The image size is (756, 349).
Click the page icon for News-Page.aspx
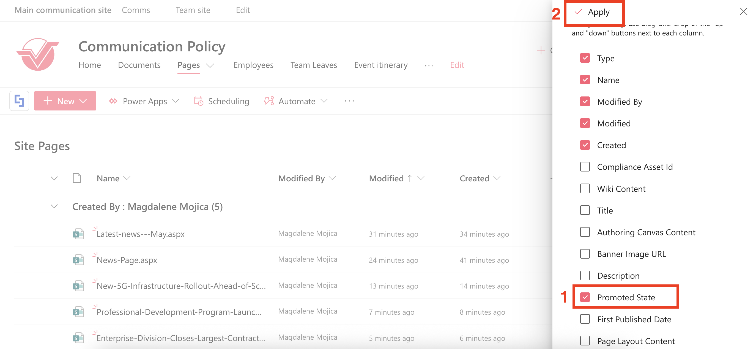tap(78, 260)
